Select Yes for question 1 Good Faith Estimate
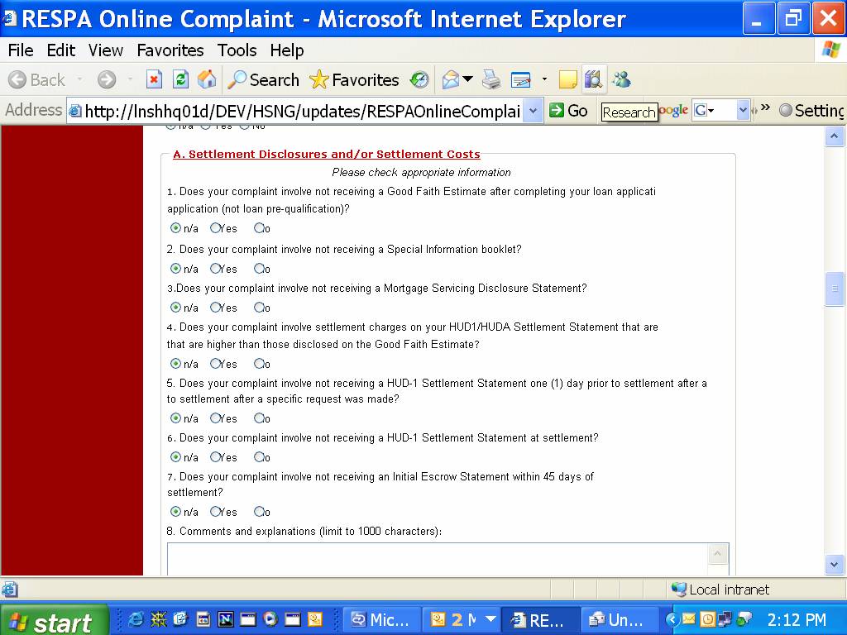The image size is (847, 635). point(216,228)
